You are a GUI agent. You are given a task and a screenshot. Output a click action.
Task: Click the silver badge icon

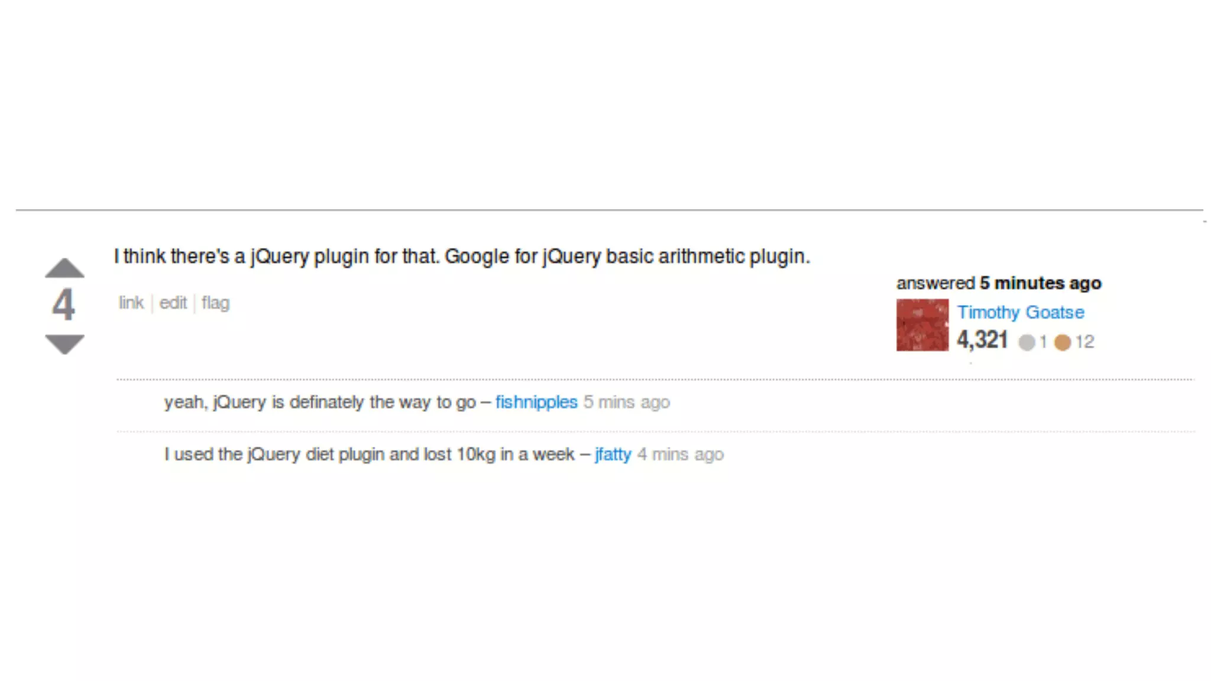tap(1027, 342)
